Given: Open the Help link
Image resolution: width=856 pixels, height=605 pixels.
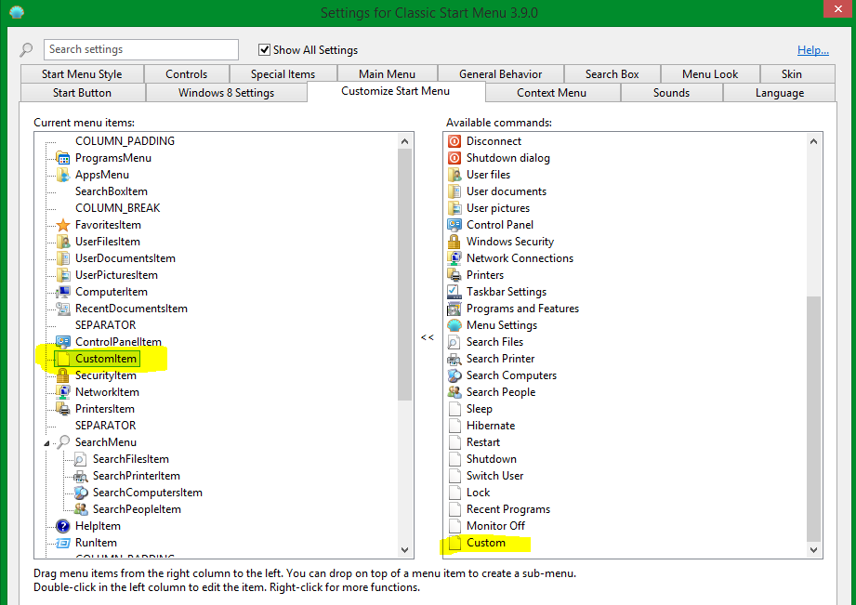Looking at the screenshot, I should pos(812,50).
